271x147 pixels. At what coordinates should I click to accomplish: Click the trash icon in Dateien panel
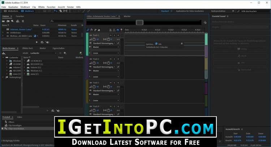coord(23,21)
